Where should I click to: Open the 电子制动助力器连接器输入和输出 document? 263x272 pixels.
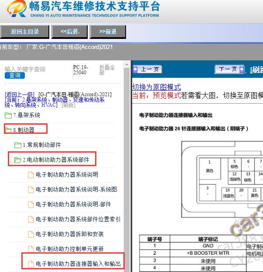(78, 264)
